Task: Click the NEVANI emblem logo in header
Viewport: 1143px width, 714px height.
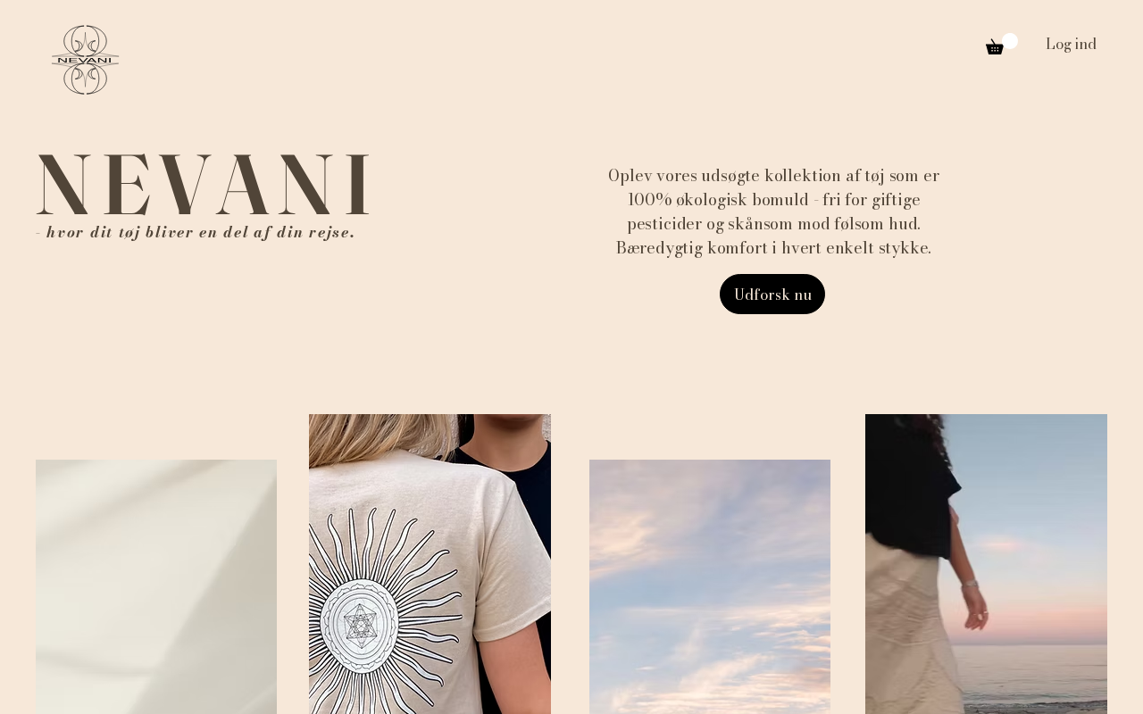Action: click(85, 60)
